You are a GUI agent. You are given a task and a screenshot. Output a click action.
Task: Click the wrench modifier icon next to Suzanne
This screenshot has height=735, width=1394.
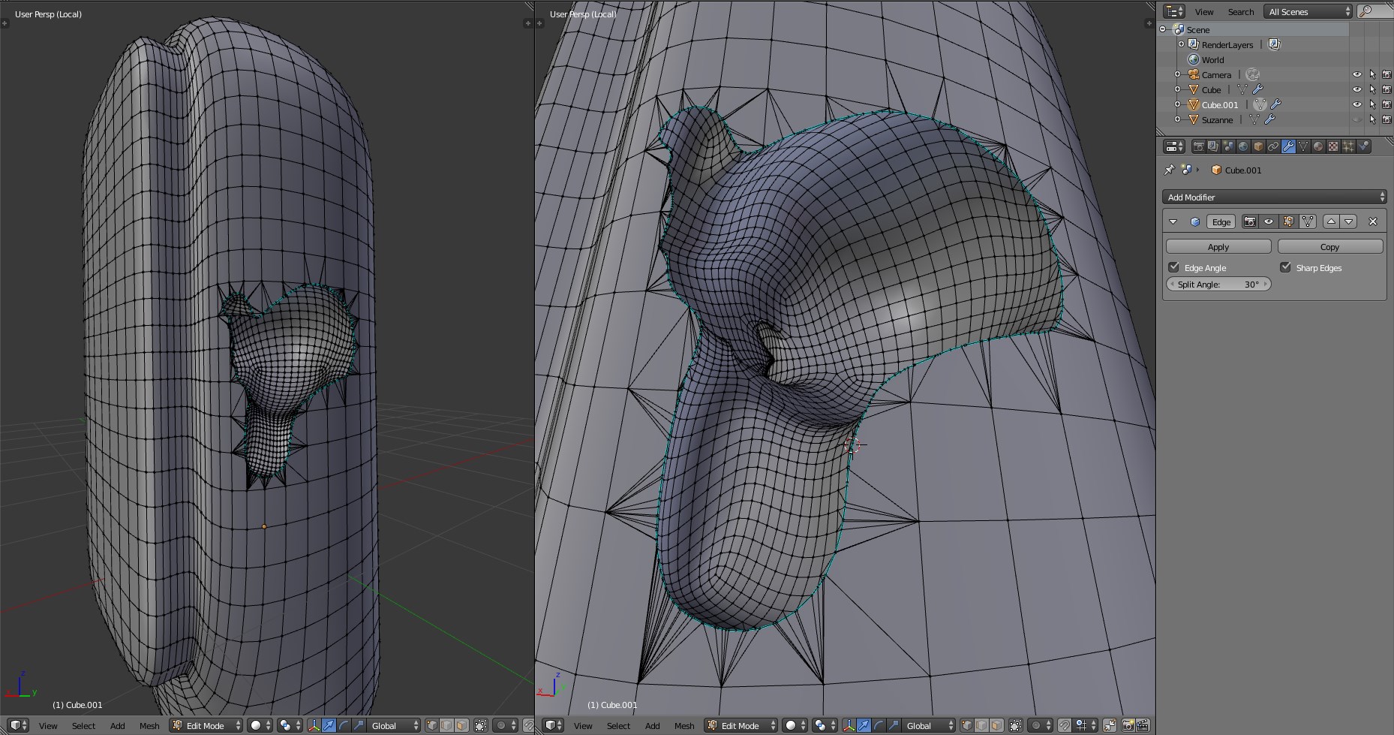click(1269, 119)
